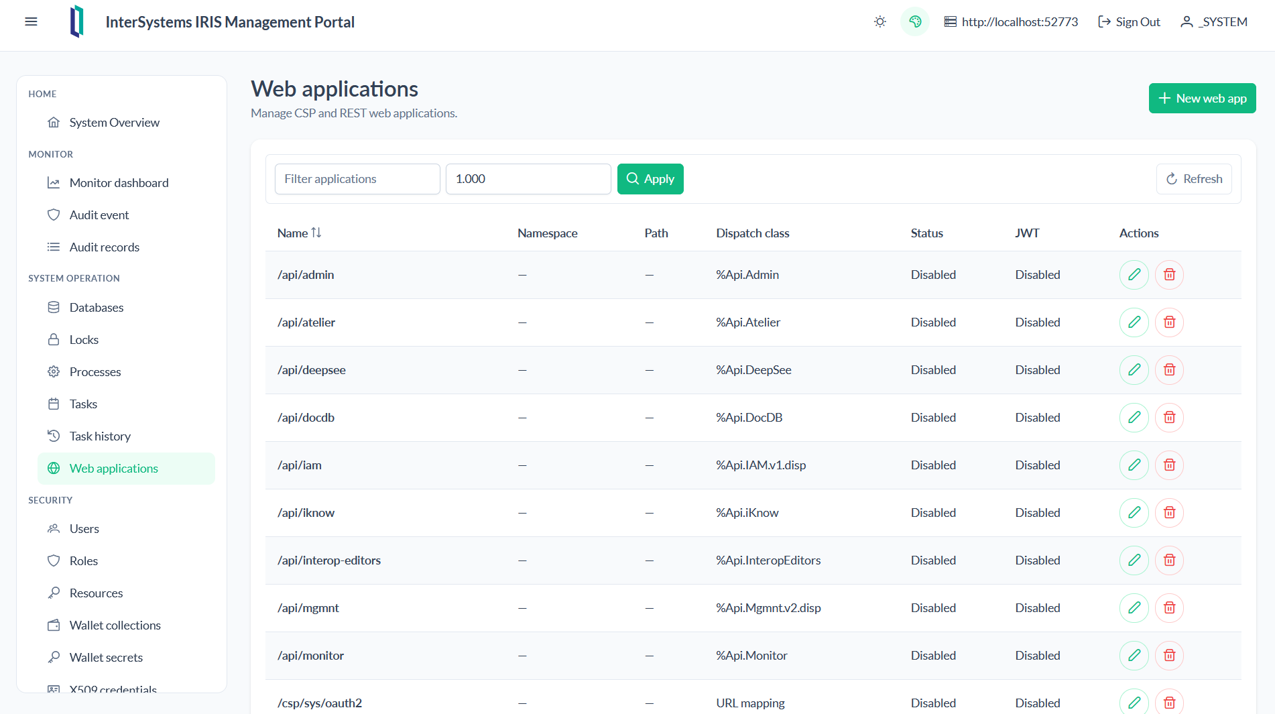Image resolution: width=1275 pixels, height=714 pixels.
Task: Go to Roles page
Action: 126,561
